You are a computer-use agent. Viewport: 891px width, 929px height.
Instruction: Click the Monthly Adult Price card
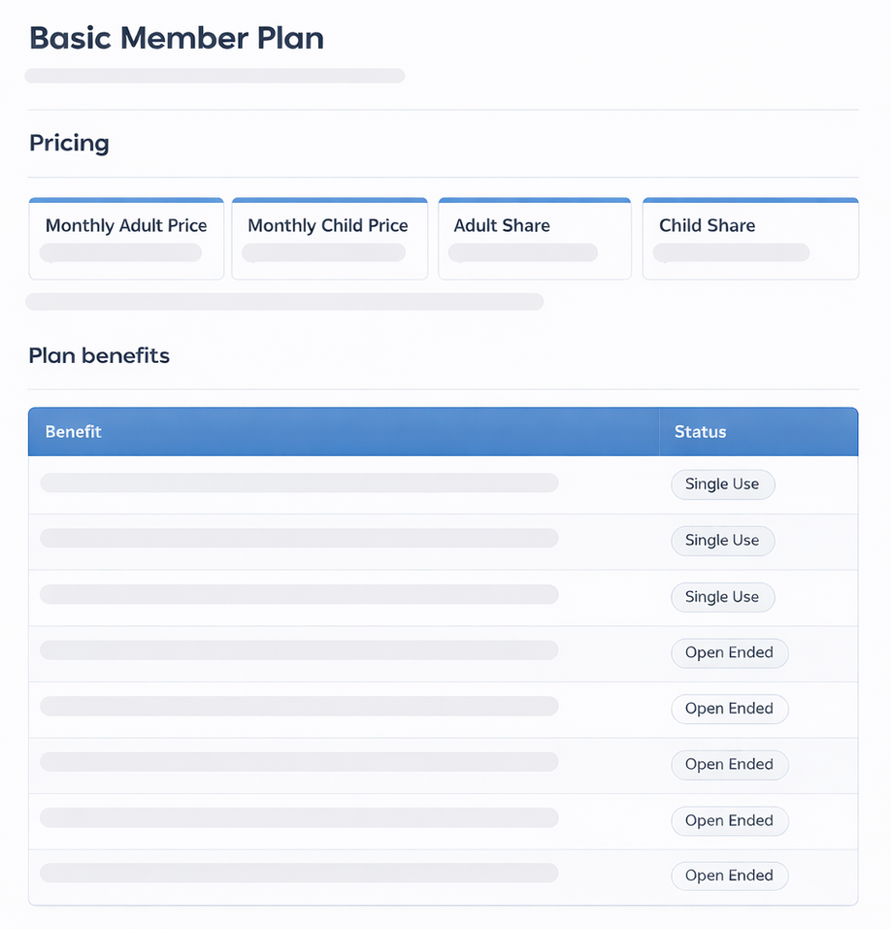tap(126, 239)
